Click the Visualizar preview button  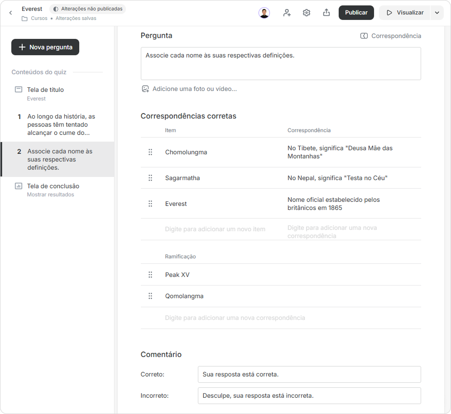[x=405, y=13]
